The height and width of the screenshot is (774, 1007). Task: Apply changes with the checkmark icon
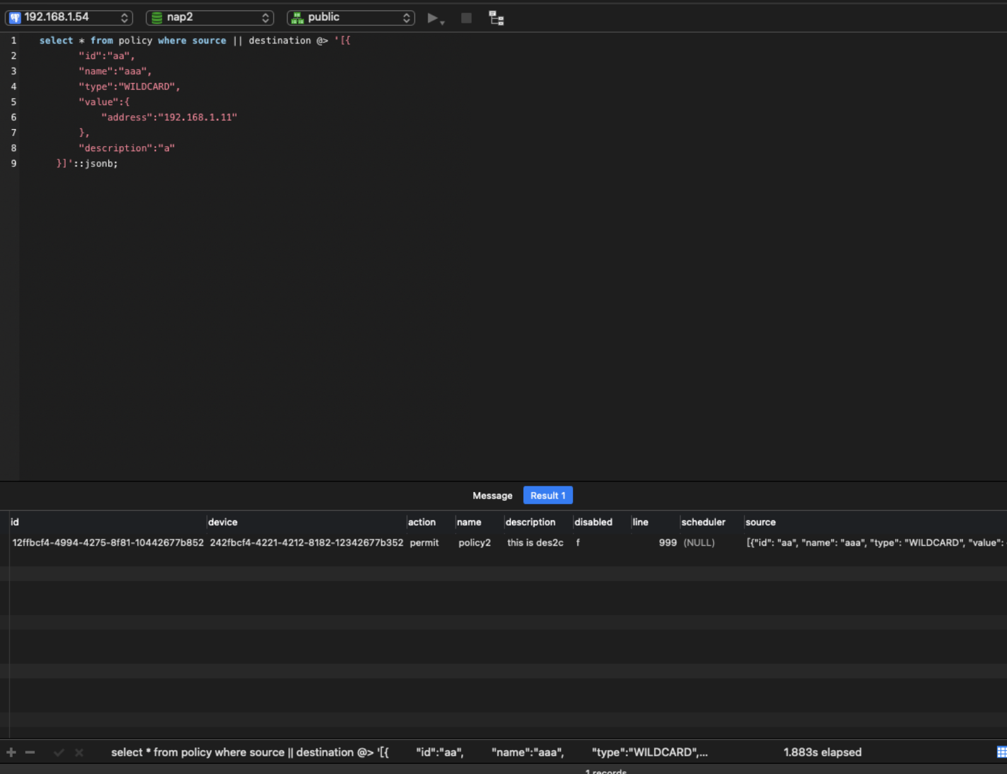coord(59,752)
